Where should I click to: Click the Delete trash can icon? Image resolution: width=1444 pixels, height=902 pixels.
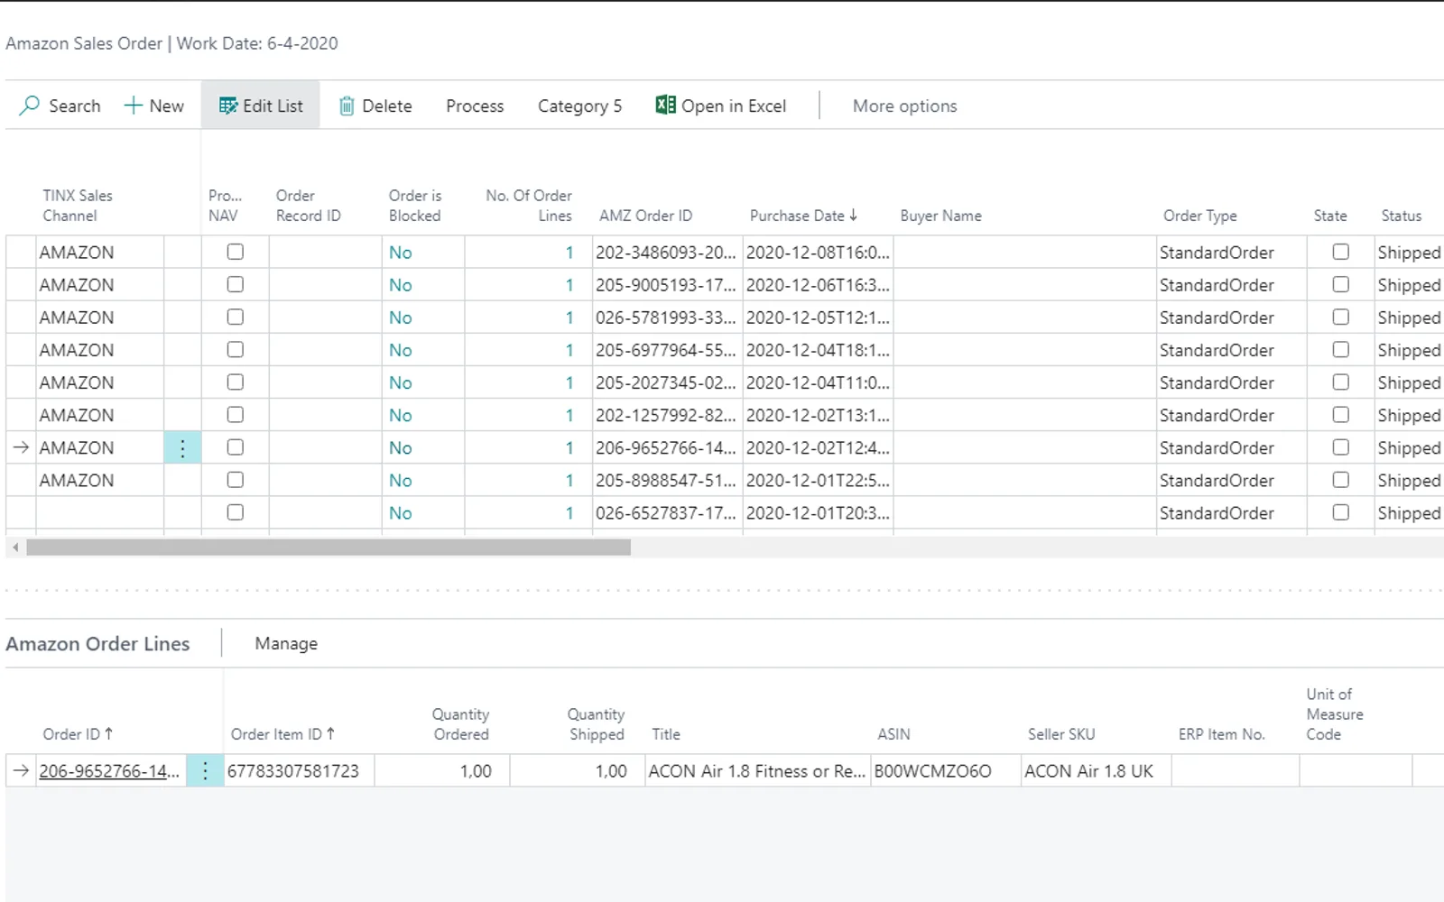coord(347,106)
